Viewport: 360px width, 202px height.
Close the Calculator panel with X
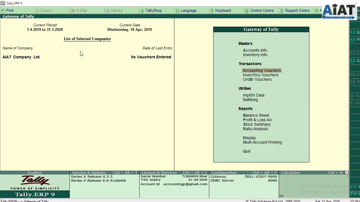[347, 173]
